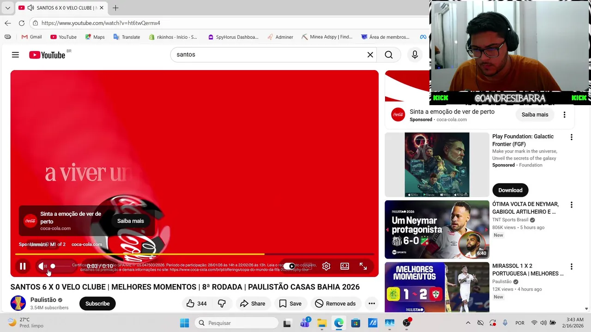Open the weather widget showing 27°C

coord(26,322)
